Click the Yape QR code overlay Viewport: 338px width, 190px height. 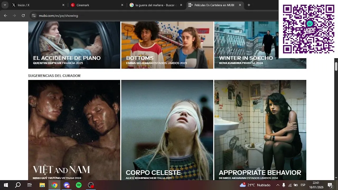[x=308, y=29]
